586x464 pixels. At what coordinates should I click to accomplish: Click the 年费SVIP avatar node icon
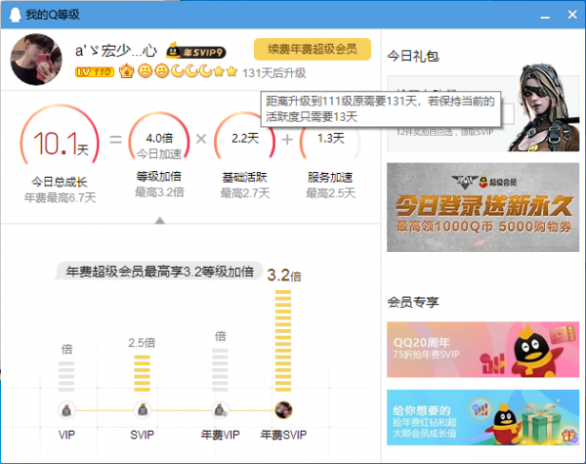tap(283, 410)
